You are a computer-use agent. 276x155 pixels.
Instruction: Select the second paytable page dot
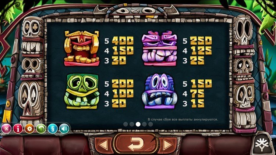coord(132,124)
